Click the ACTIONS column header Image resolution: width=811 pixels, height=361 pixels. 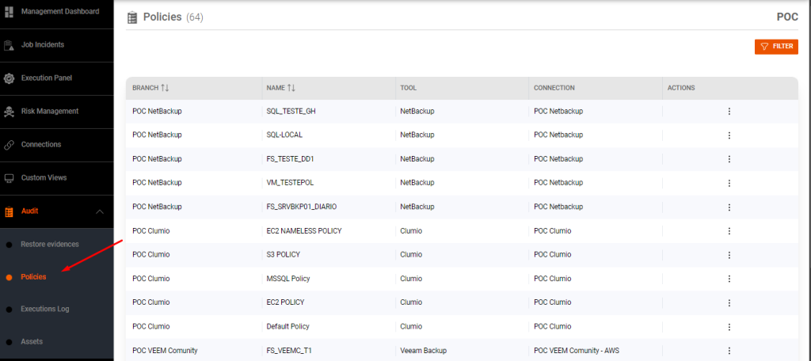click(681, 88)
